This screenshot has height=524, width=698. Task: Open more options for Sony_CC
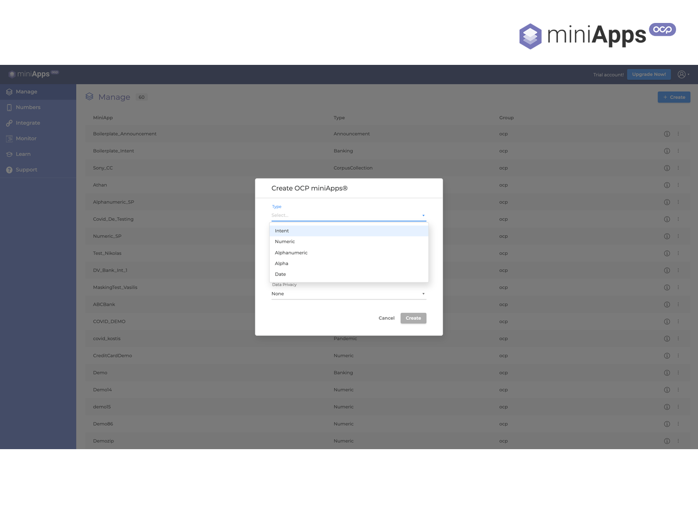tap(678, 168)
